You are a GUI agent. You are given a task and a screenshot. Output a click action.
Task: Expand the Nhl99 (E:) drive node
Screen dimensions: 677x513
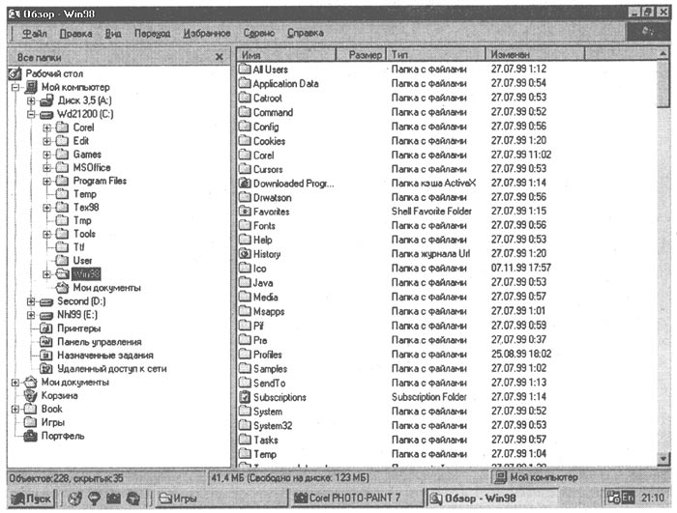pyautogui.click(x=31, y=315)
